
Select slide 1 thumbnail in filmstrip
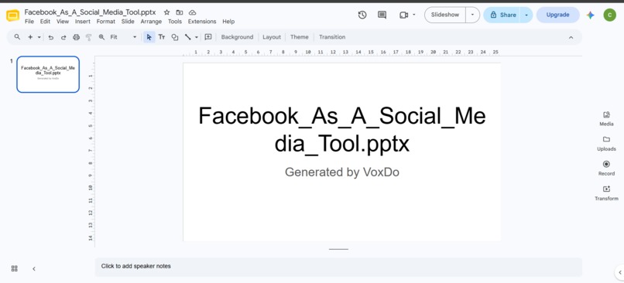click(x=48, y=74)
